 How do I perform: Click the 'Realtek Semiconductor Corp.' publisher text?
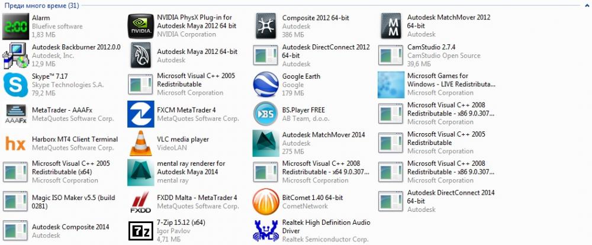tap(325, 239)
